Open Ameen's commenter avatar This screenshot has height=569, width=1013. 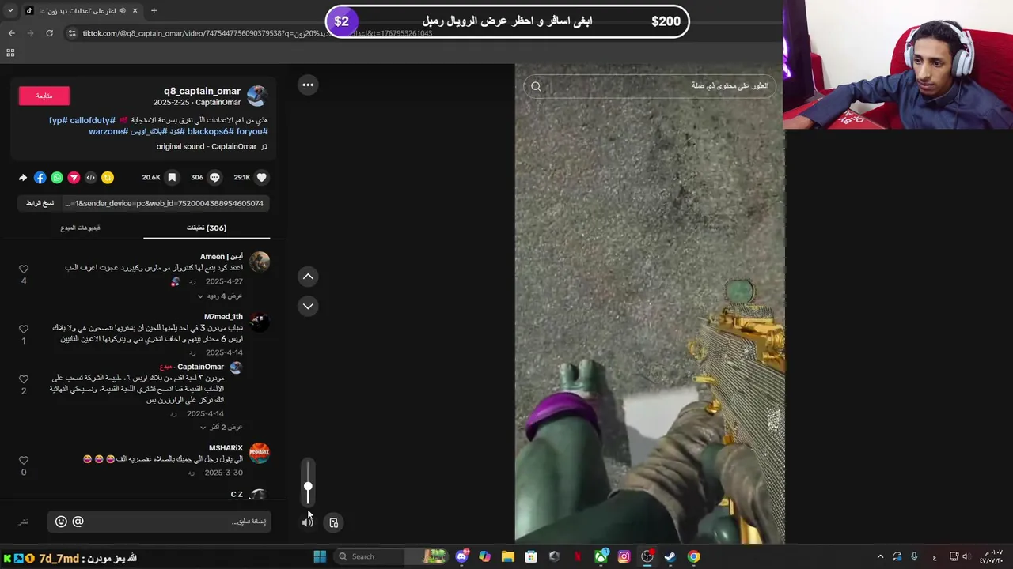(x=259, y=262)
